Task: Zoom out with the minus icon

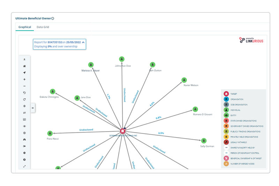Action: (24, 86)
